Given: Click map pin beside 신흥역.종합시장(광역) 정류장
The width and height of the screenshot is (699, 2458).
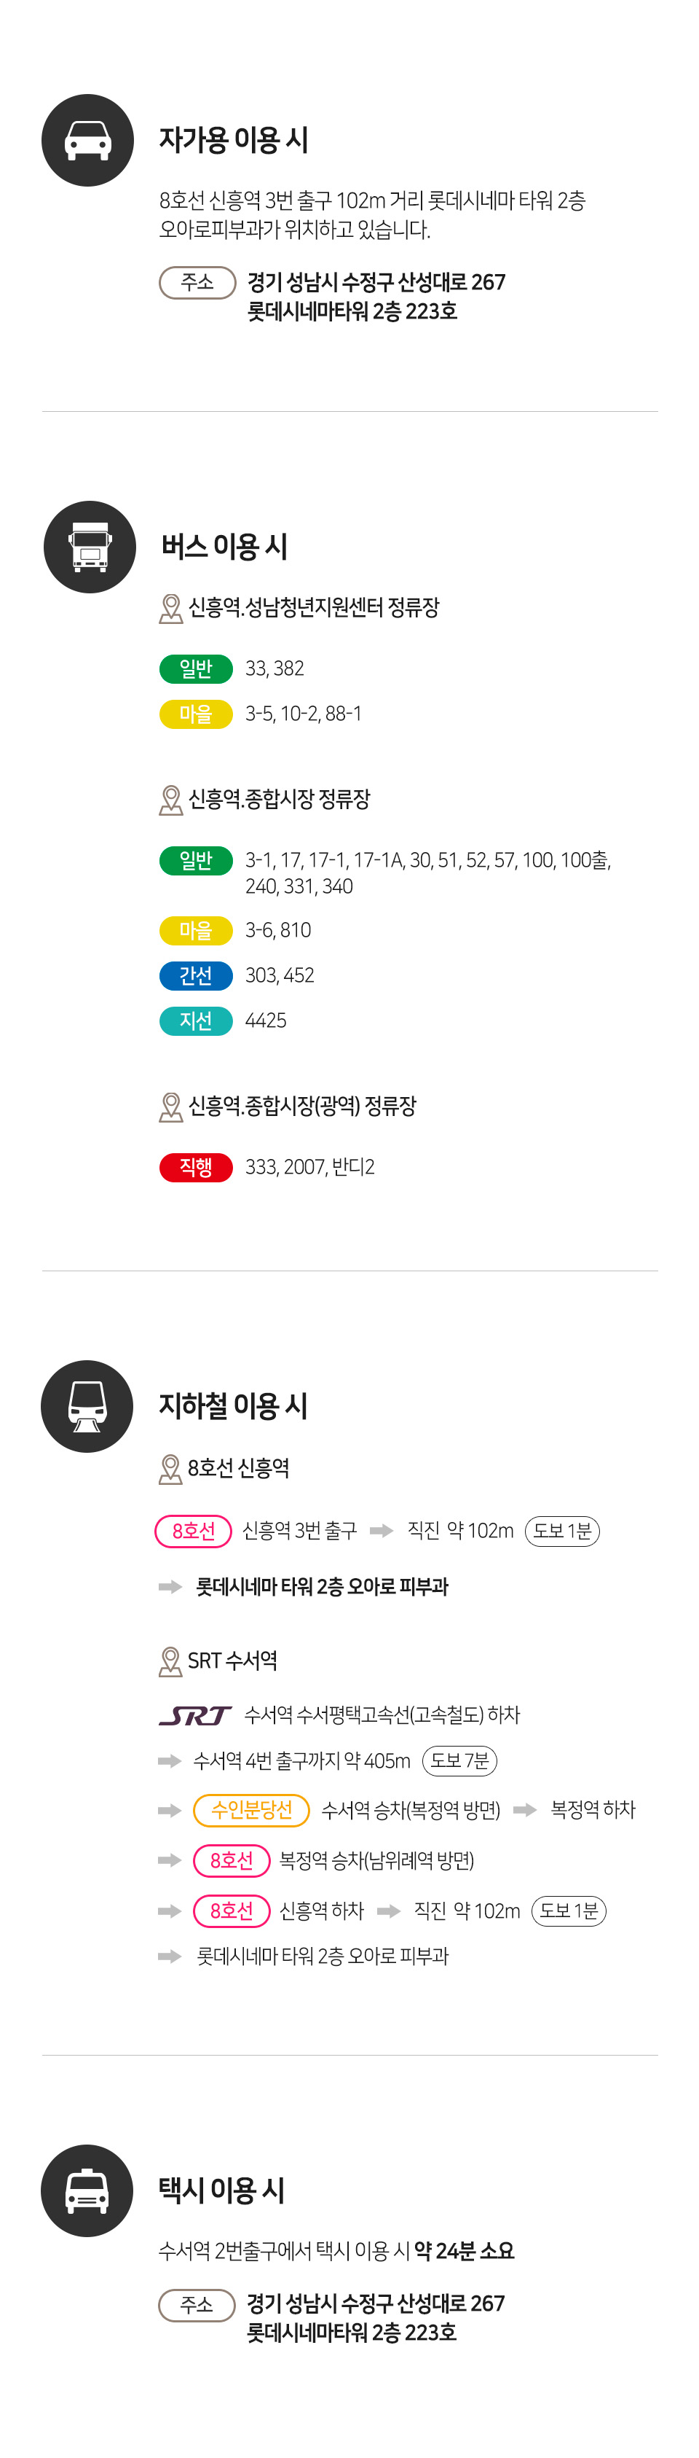Looking at the screenshot, I should [170, 1107].
